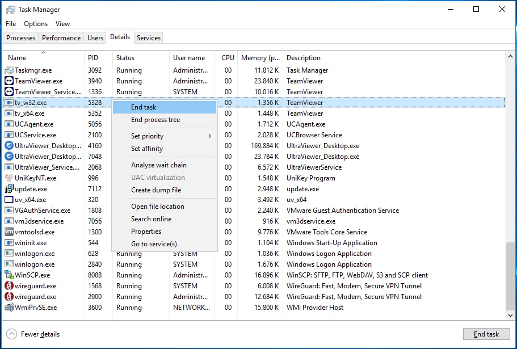This screenshot has height=349, width=517.
Task: Click the UniKeyNT.exe process icon
Action: pos(9,178)
